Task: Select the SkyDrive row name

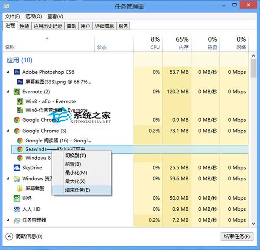Action: click(32, 168)
